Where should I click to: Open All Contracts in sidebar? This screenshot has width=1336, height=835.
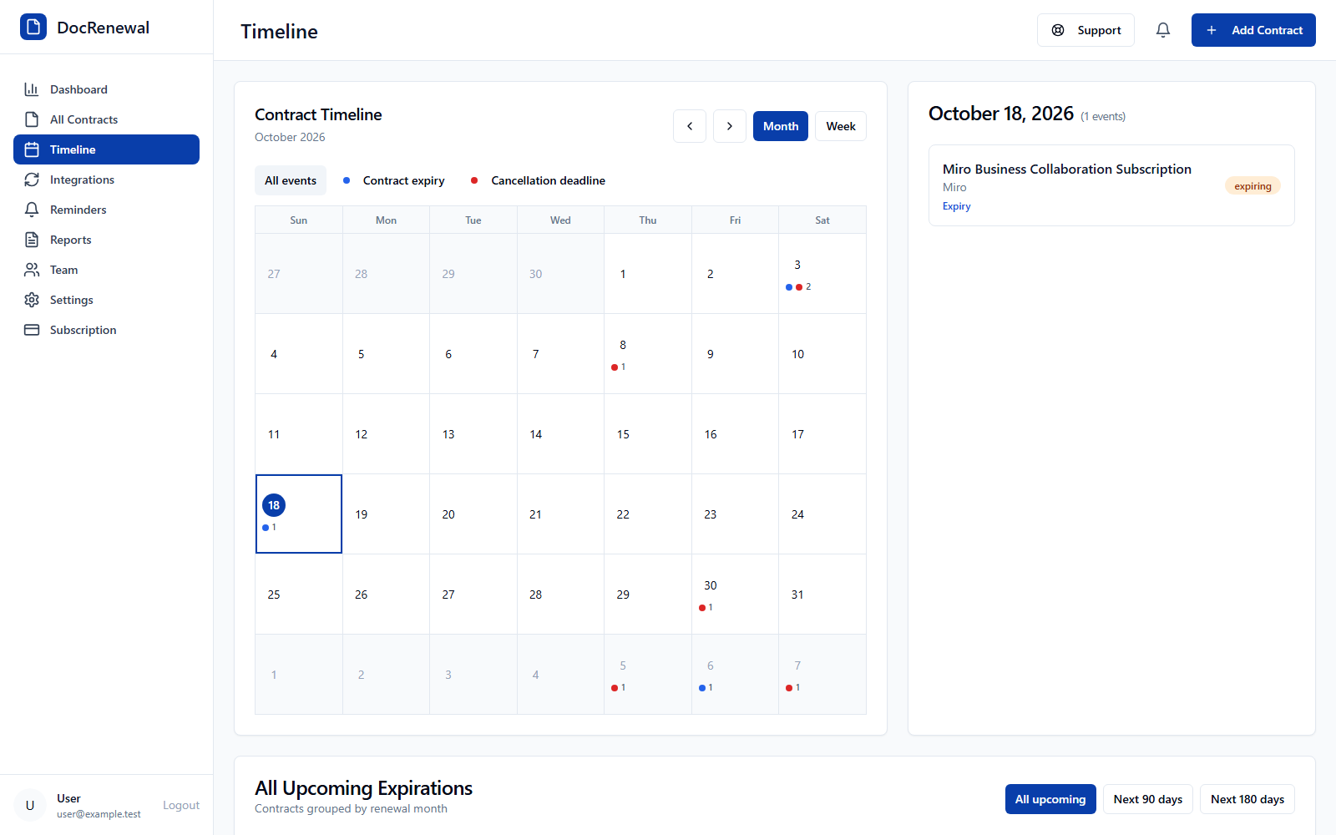pos(106,119)
